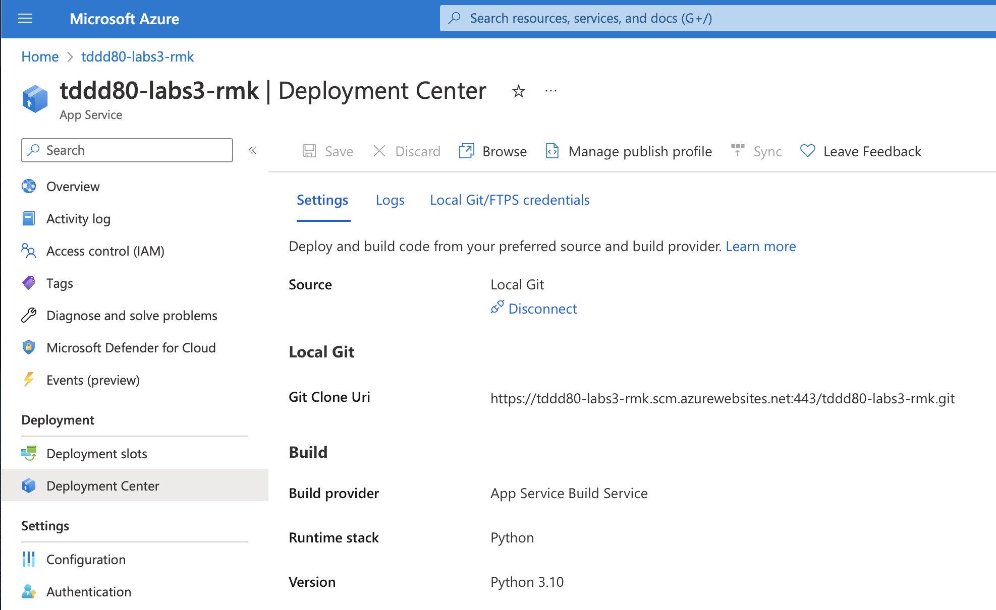
Task: Select Deployment Center in sidebar
Action: coord(135,485)
